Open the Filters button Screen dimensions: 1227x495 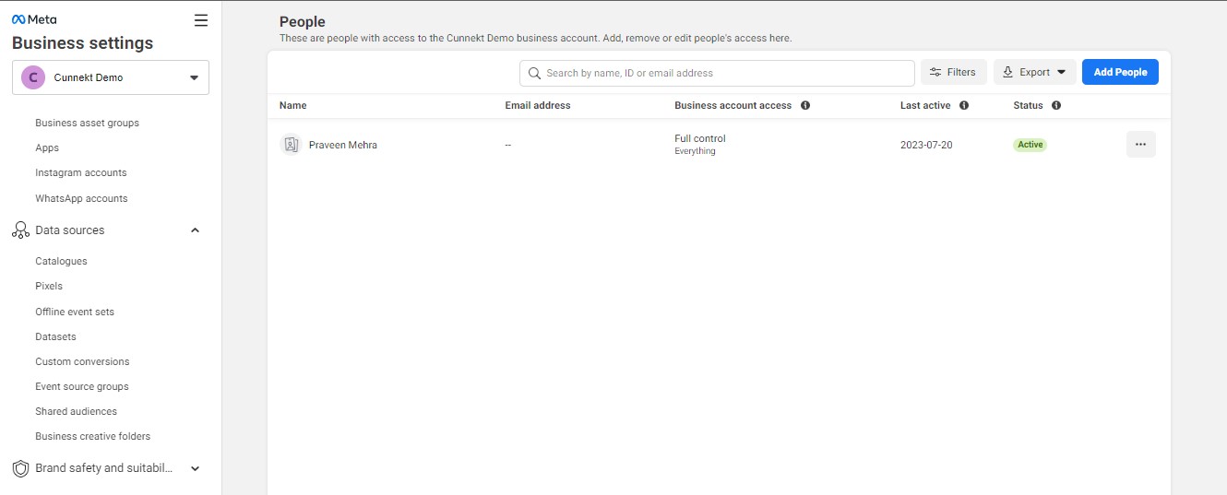point(954,72)
